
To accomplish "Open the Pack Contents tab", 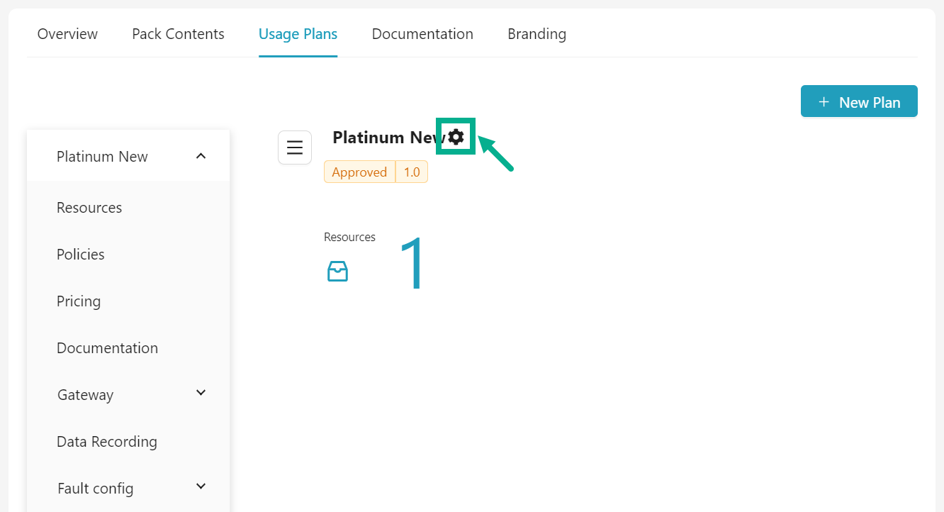I will click(x=178, y=34).
